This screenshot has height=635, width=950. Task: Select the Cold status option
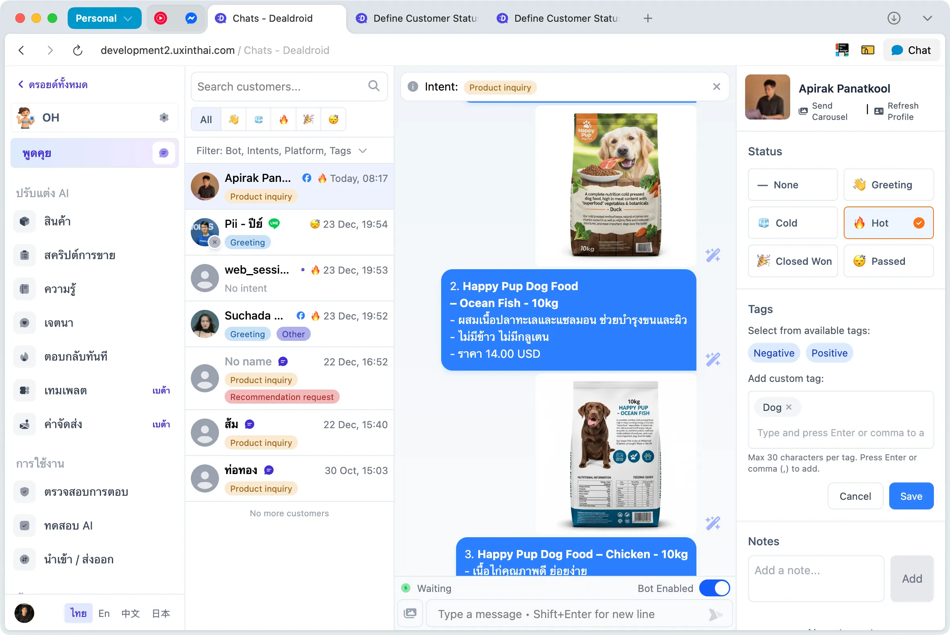tap(793, 223)
